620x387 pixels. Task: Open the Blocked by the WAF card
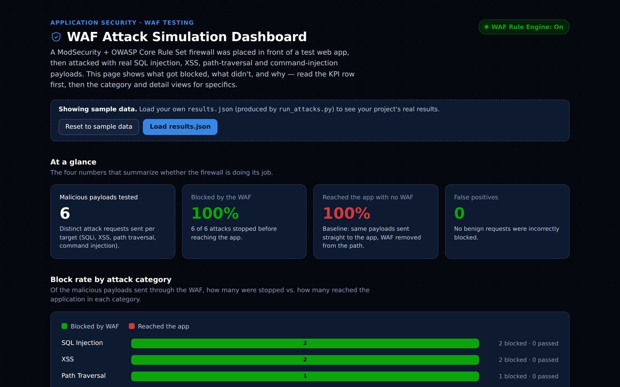[x=244, y=222]
